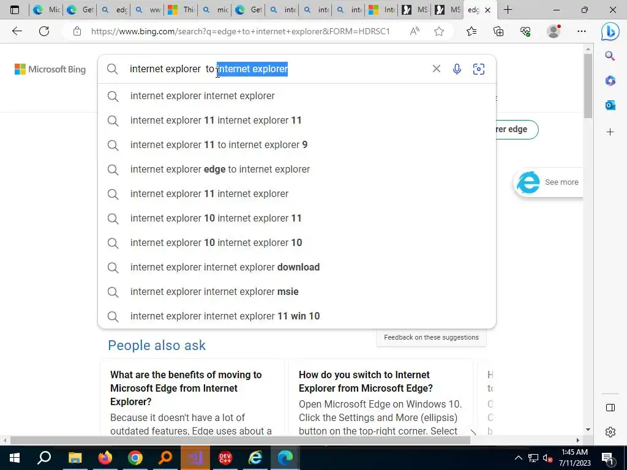Click the browser Back arrow

(x=17, y=31)
